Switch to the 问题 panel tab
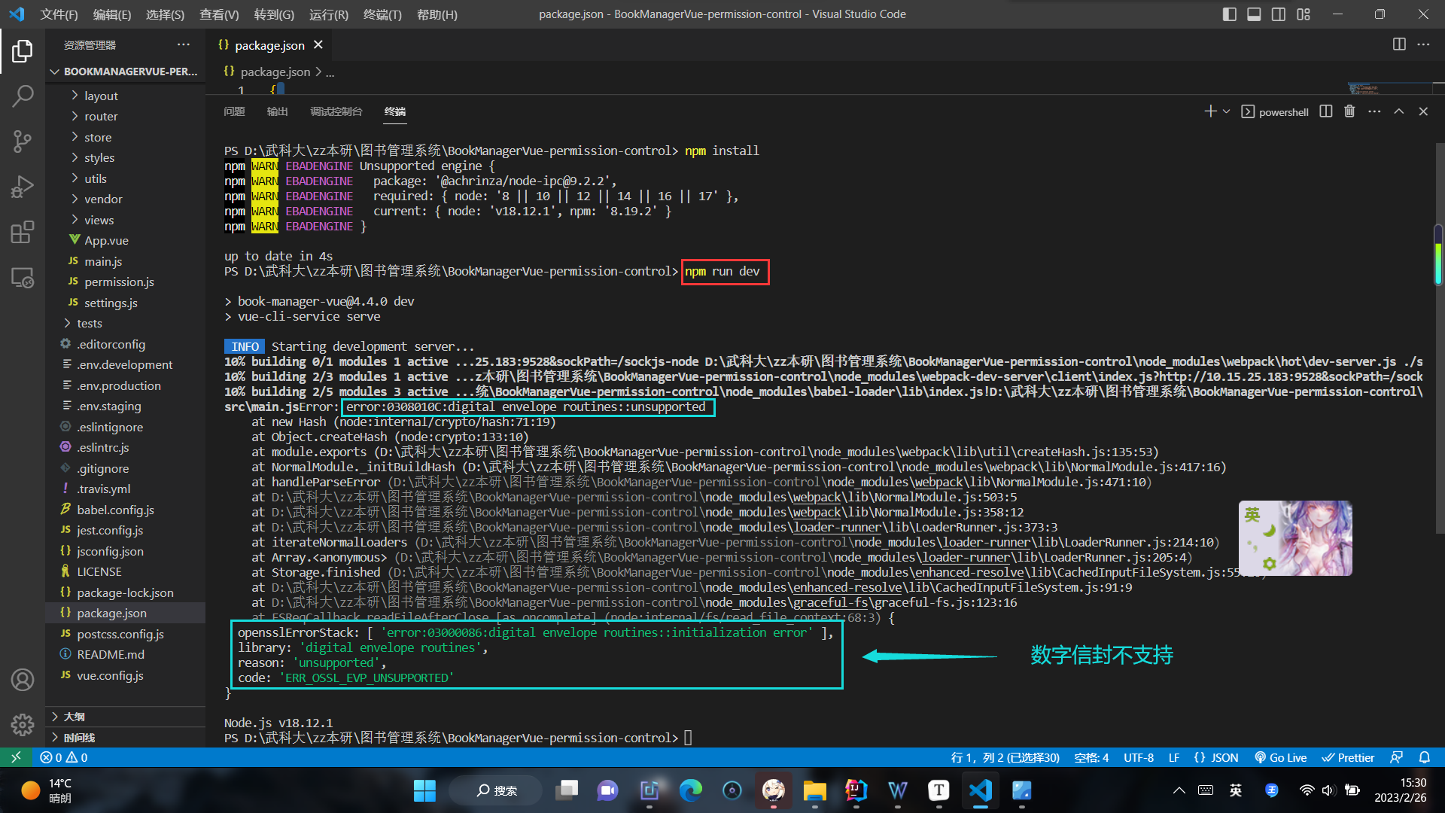 [x=234, y=111]
